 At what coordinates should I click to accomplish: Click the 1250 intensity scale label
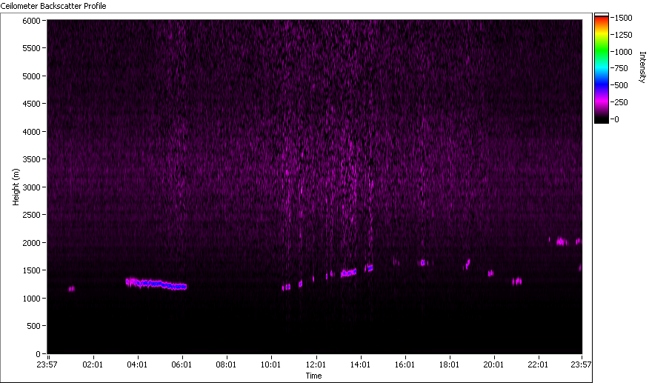click(x=623, y=35)
